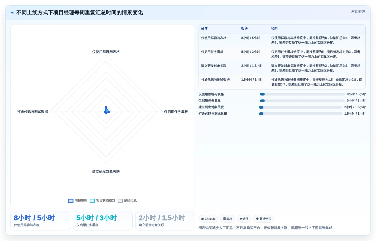
Task: Click the 仅启用任务看板 progress bar
Action: [x=302, y=101]
